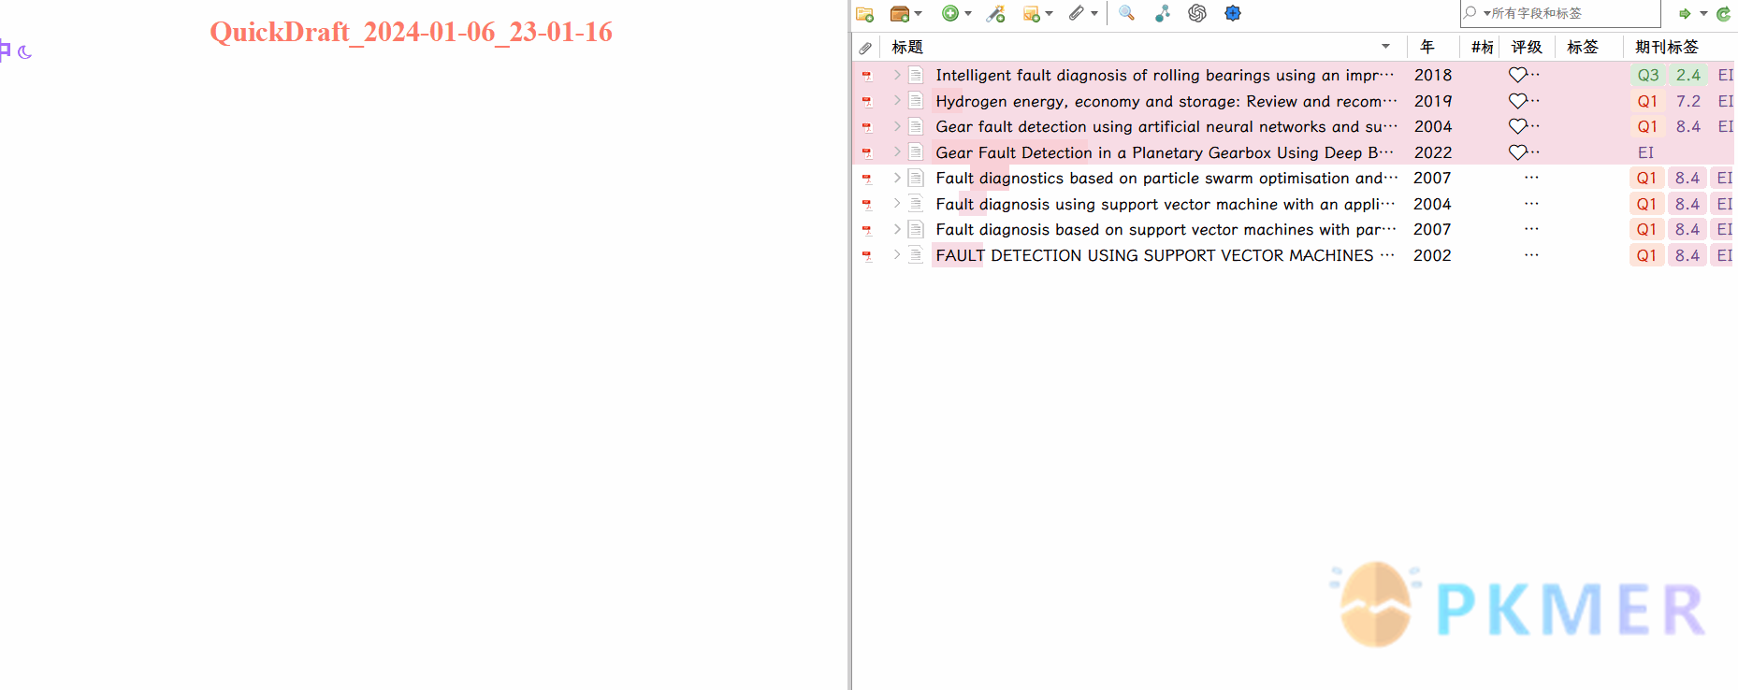The width and height of the screenshot is (1738, 690).
Task: Select 'Intelligent fault diagnosis of rolling bearings' title
Action: 1165,75
